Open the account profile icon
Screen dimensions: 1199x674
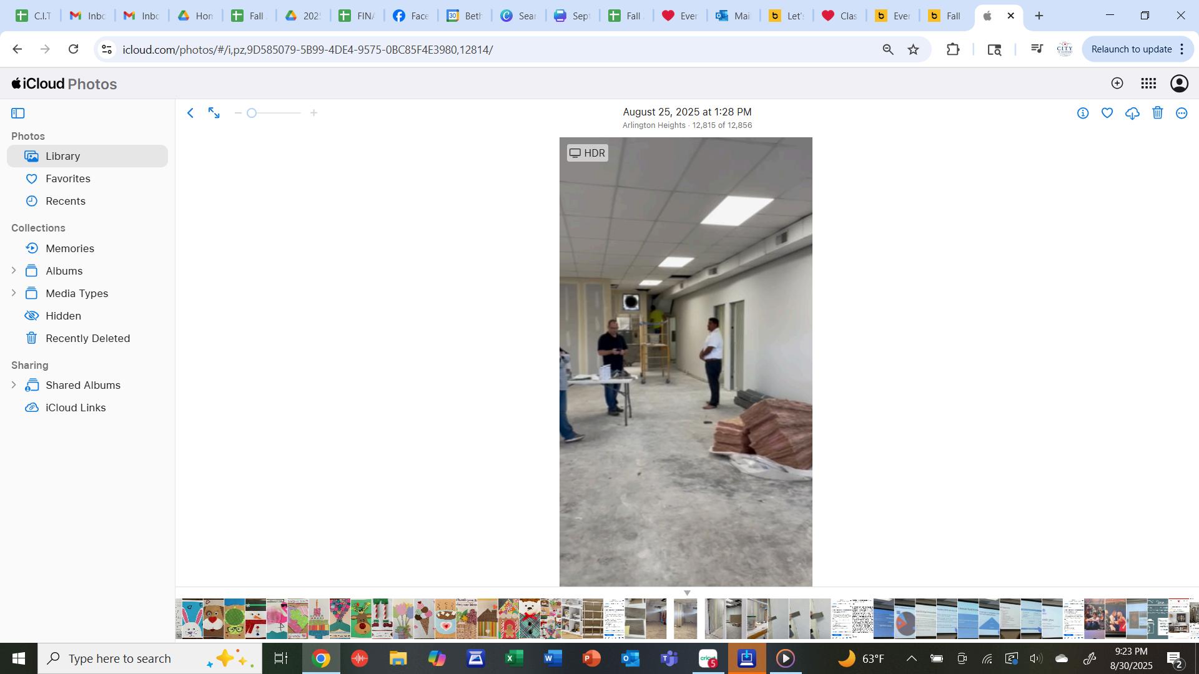pos(1179,84)
